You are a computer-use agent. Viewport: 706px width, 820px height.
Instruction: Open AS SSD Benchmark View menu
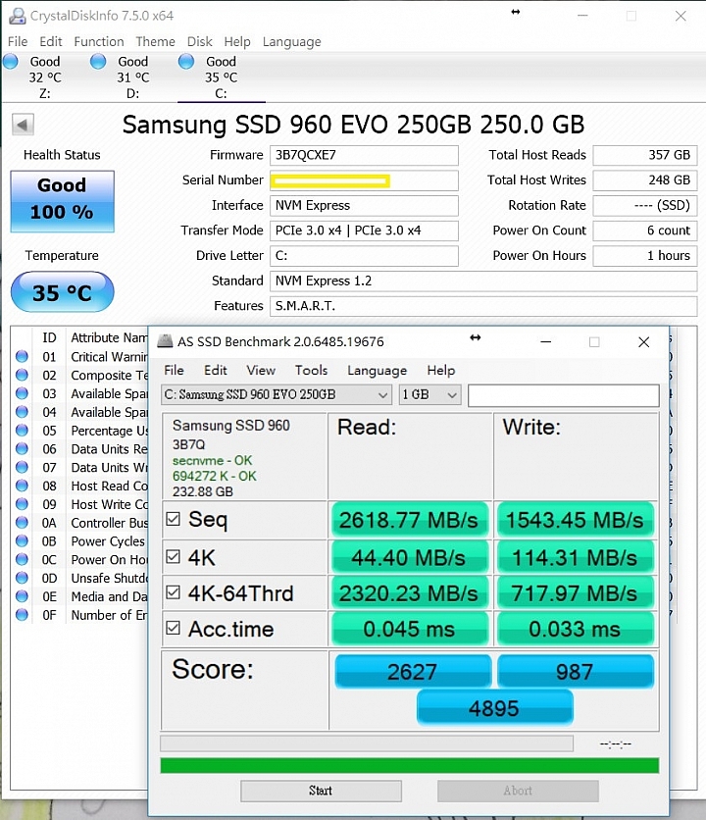pyautogui.click(x=261, y=370)
